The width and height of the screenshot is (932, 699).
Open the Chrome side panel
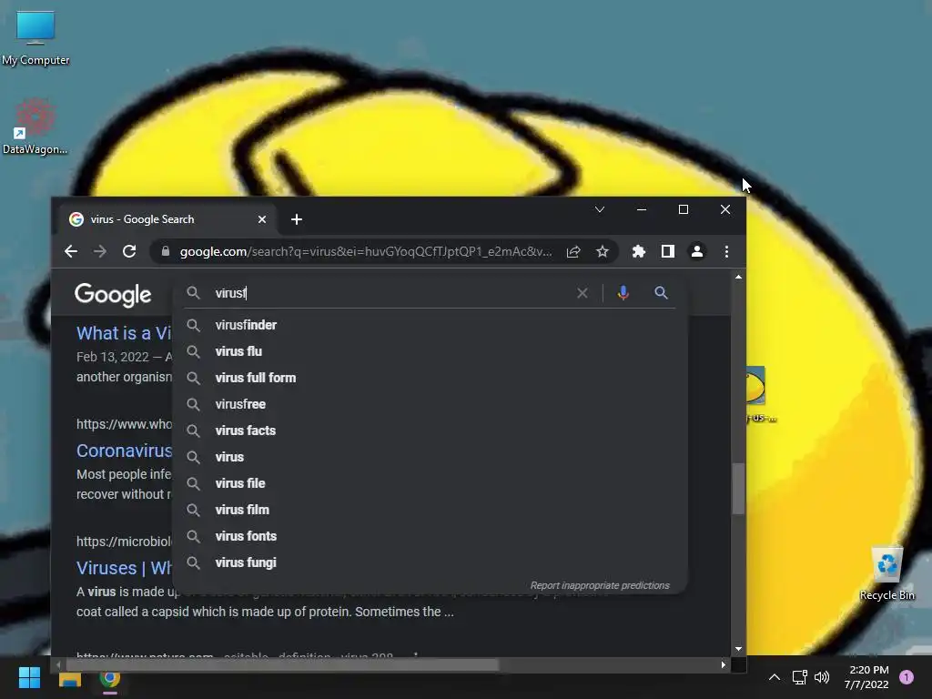pyautogui.click(x=667, y=251)
